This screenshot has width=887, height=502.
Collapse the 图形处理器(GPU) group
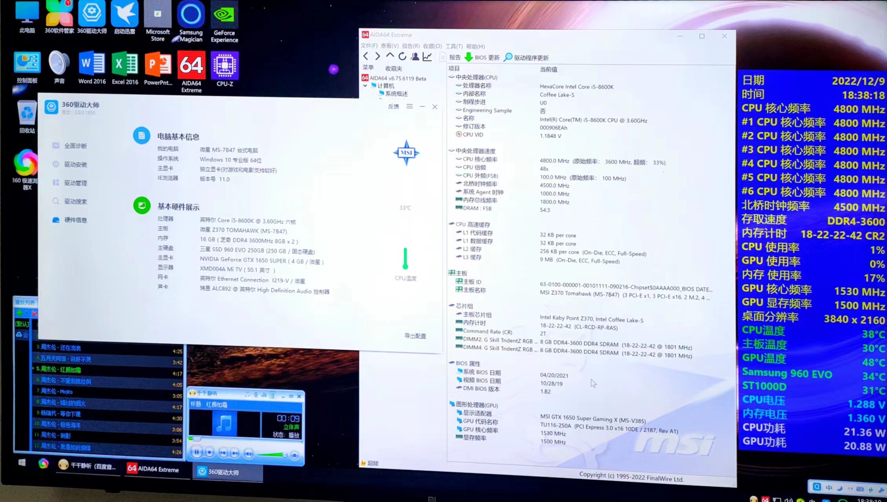pos(452,404)
